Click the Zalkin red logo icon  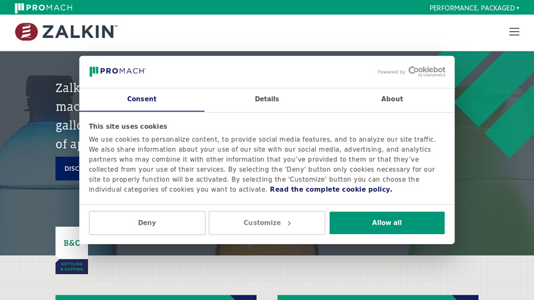[x=27, y=31]
